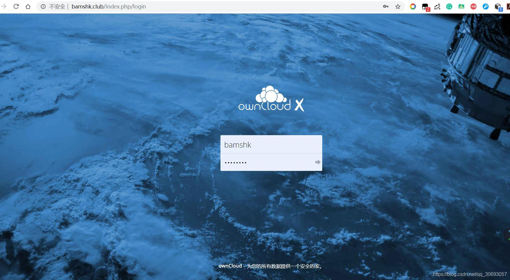Focus the username field containing bamshk

pyautogui.click(x=271, y=144)
